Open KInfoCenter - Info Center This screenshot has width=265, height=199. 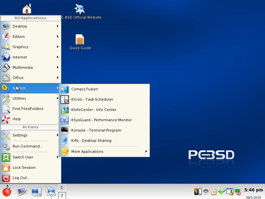coord(104,110)
